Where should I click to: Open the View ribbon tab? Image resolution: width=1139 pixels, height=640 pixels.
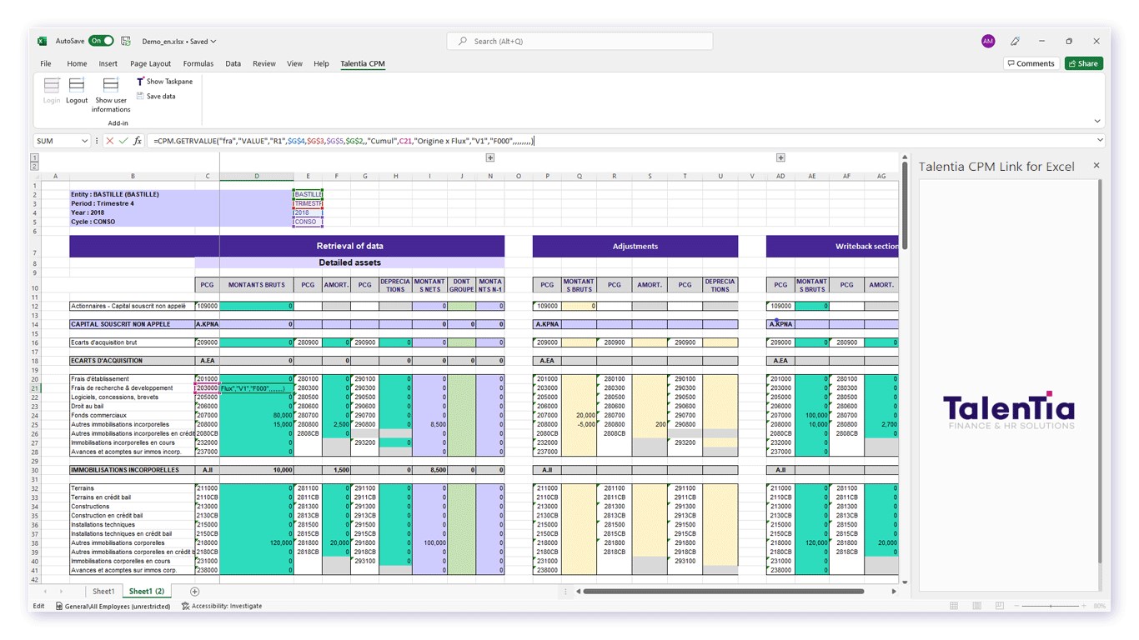[294, 63]
